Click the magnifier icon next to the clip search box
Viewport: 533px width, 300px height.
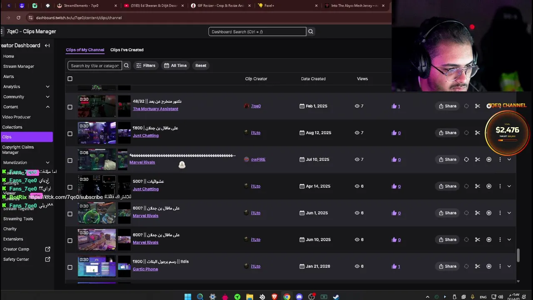point(126,65)
